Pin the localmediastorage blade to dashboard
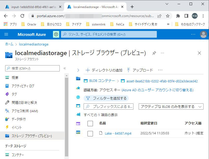This screenshot has width=209, height=159. pyautogui.click(x=154, y=53)
